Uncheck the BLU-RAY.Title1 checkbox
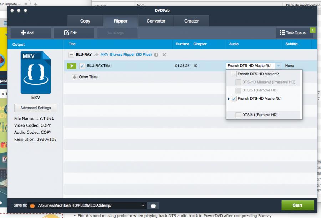321x218 pixels. [82, 66]
